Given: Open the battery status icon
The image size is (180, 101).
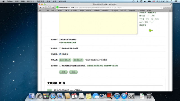Looking at the screenshot, I should (149, 1).
